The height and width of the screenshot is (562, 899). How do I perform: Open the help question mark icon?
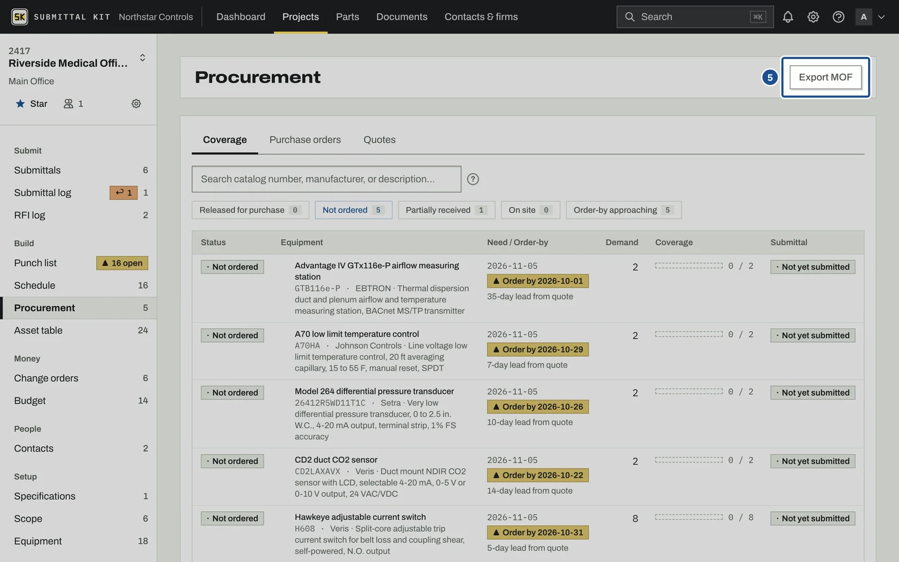838,17
